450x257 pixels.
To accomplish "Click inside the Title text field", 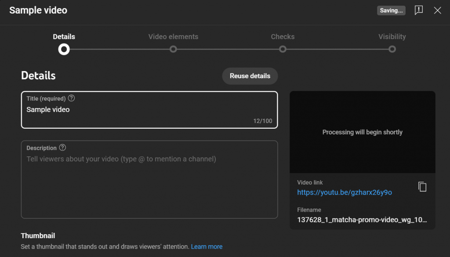I will (x=149, y=109).
